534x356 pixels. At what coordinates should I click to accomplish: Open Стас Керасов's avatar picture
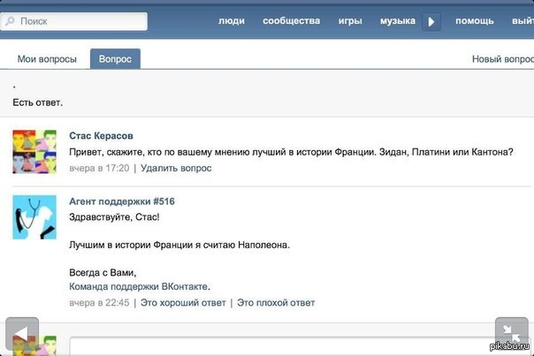(34, 151)
